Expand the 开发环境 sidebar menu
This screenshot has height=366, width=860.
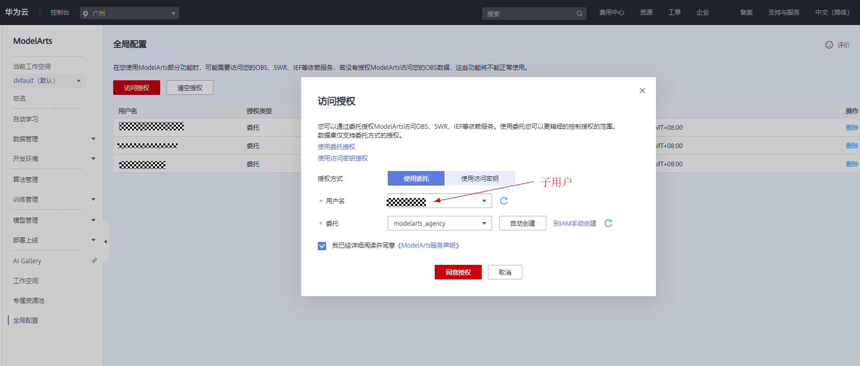pos(93,158)
